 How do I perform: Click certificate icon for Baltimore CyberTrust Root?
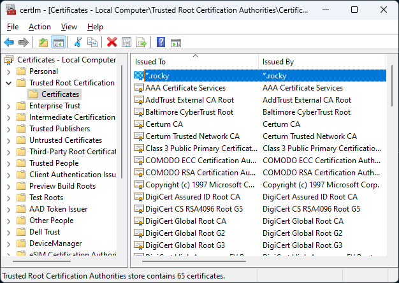[139, 112]
